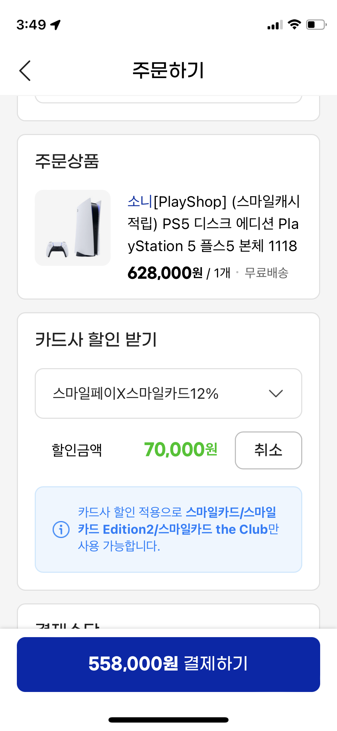
Task: Tap the 무료배송 shipping label
Action: tap(266, 273)
